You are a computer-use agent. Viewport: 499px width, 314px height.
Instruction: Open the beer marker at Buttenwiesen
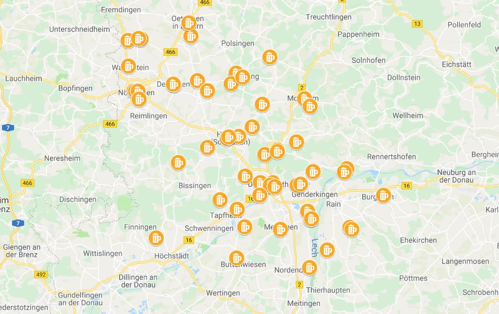236,258
